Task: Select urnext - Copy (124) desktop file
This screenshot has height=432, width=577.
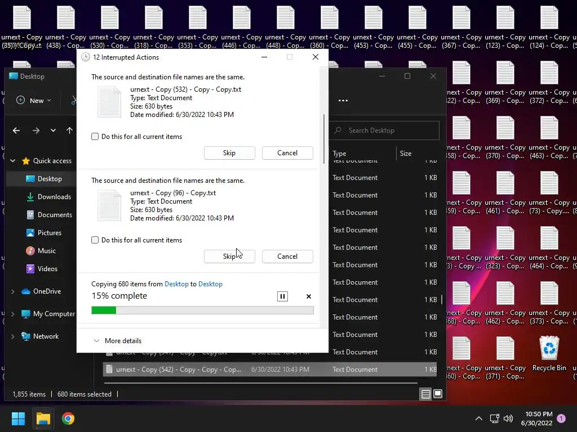Action: pyautogui.click(x=549, y=27)
